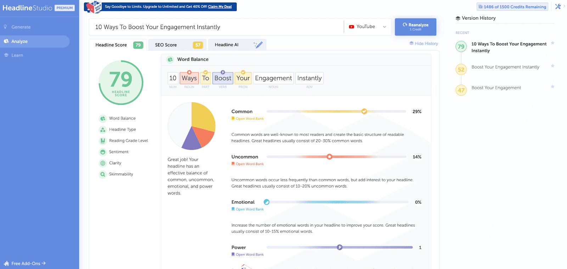This screenshot has height=269, width=567.
Task: Open the Headline Type section icon
Action: [103, 130]
